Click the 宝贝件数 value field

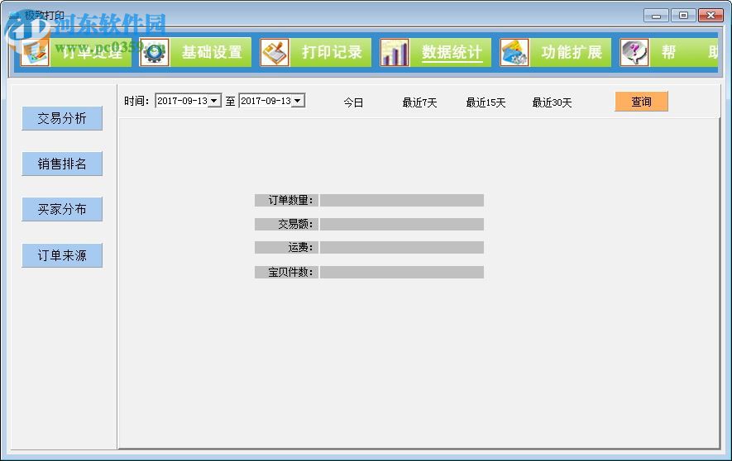(x=402, y=272)
